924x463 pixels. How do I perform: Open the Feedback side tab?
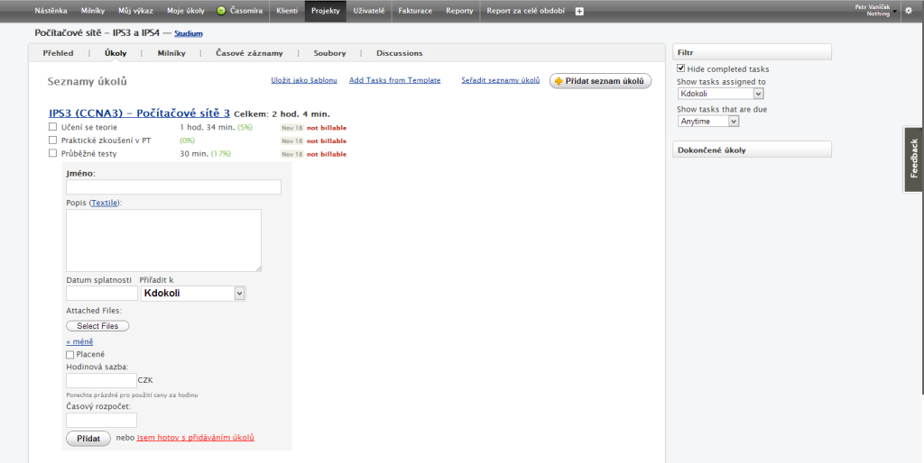914,159
